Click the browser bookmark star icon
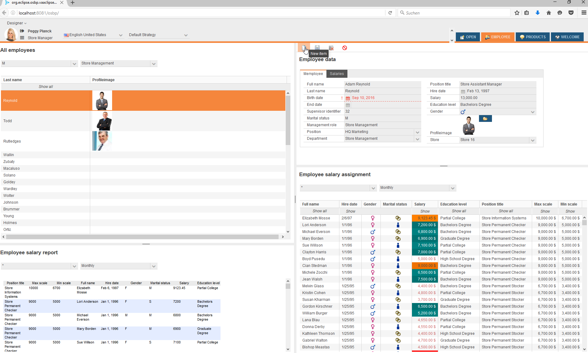This screenshot has height=353, width=588. tap(517, 13)
